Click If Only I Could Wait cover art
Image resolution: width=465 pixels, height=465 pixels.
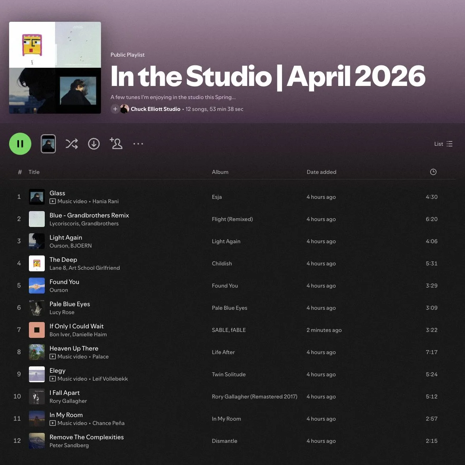(x=37, y=330)
